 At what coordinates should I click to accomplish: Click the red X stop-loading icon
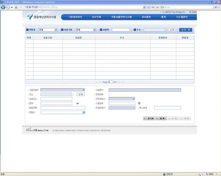click(157, 7)
